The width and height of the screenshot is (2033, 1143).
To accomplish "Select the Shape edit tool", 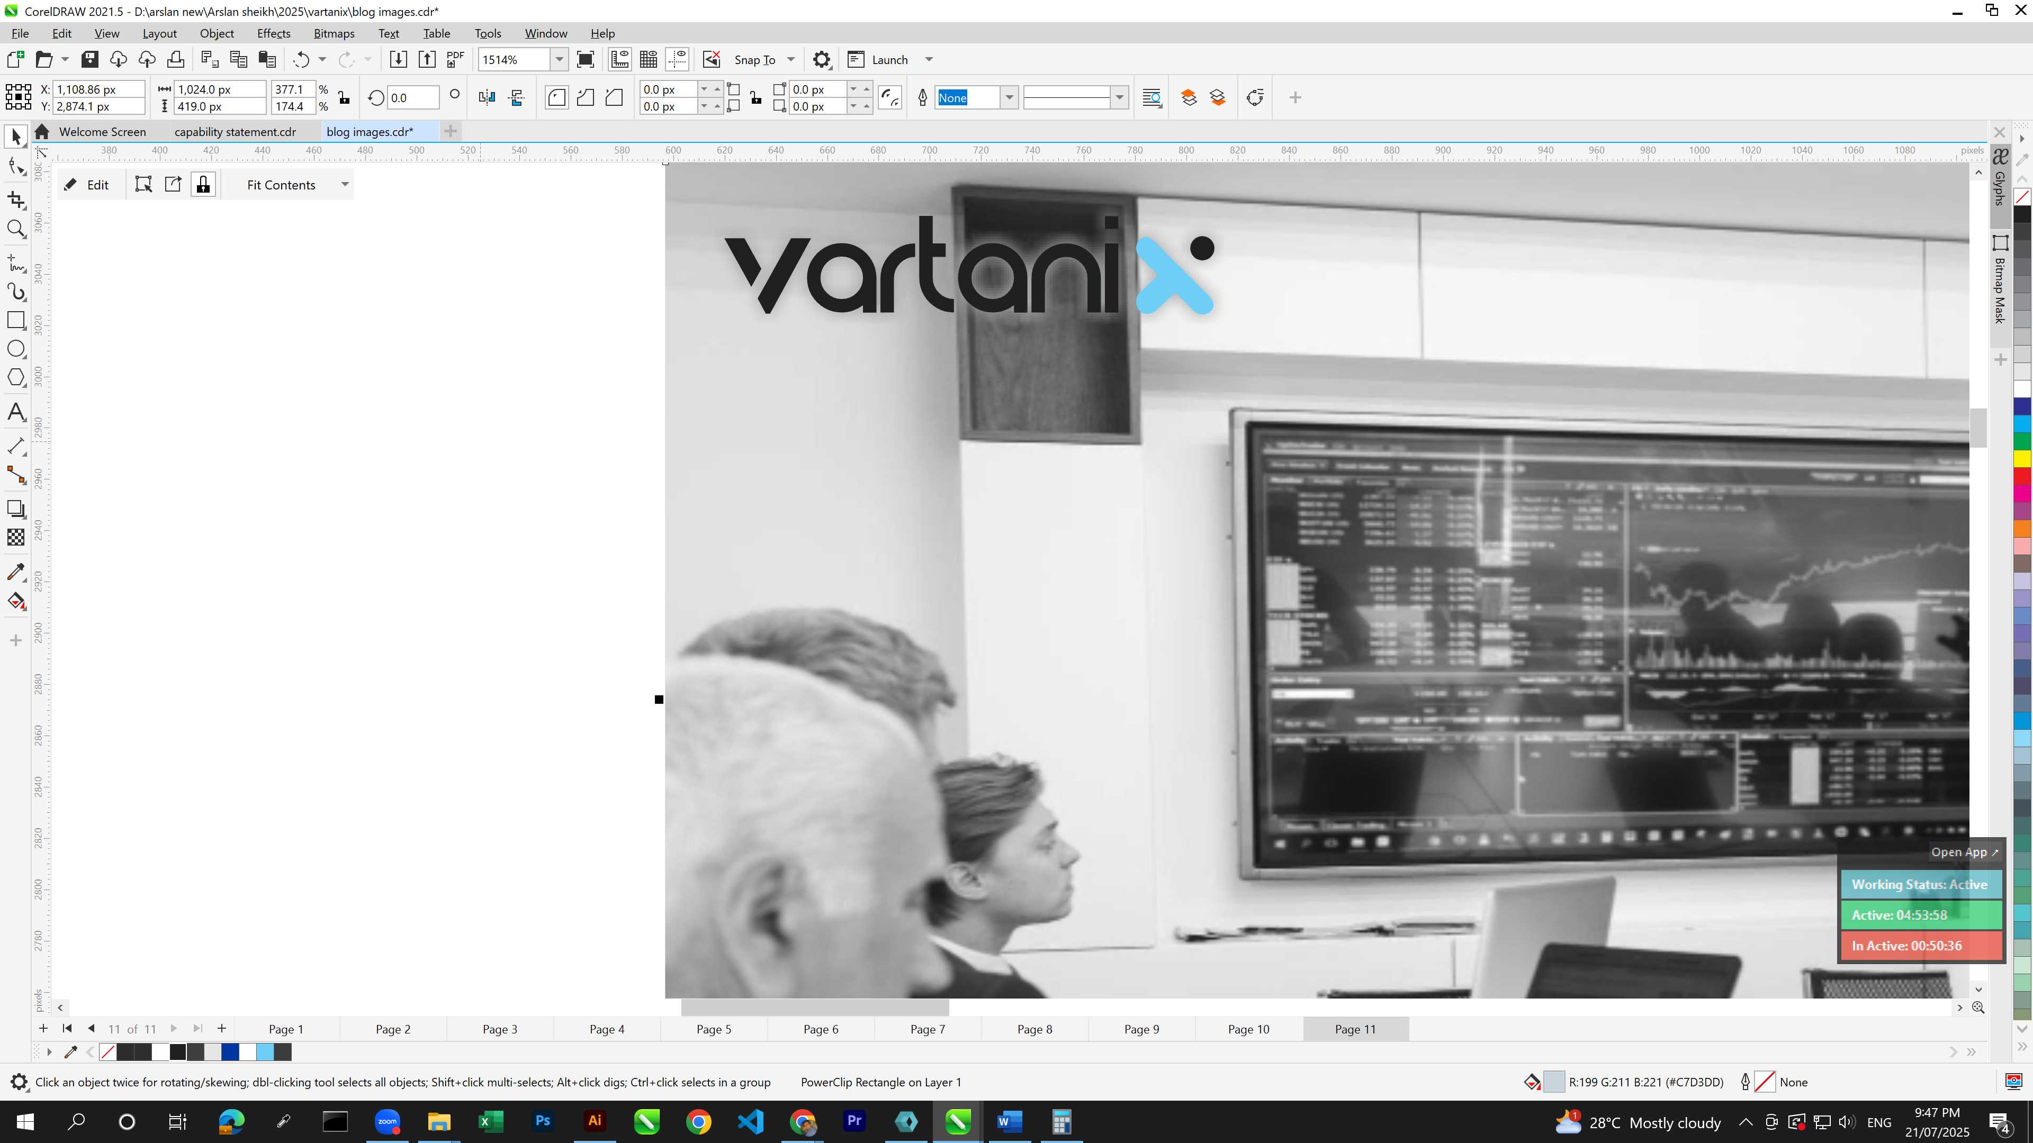I will [16, 167].
